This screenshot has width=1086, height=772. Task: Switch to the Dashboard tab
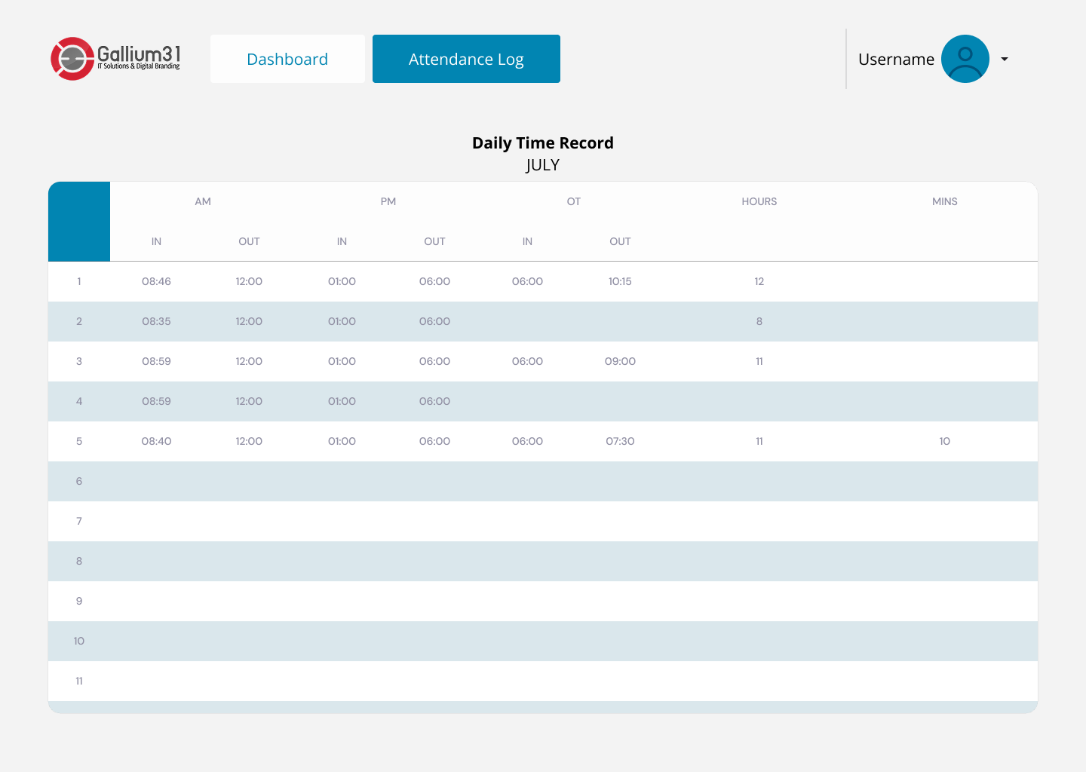287,58
